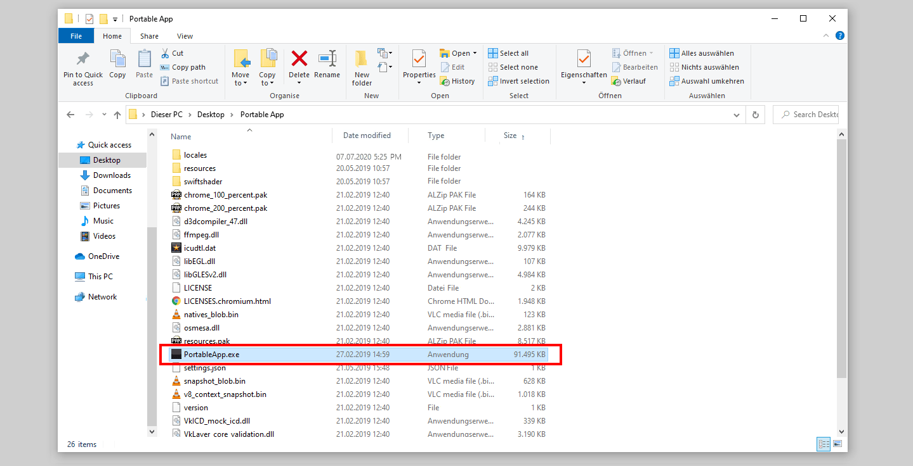This screenshot has height=466, width=913.
Task: Click Select none in ribbon
Action: tap(513, 67)
